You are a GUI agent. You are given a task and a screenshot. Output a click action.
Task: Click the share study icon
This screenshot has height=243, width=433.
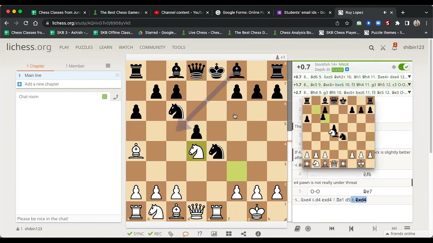244,234
